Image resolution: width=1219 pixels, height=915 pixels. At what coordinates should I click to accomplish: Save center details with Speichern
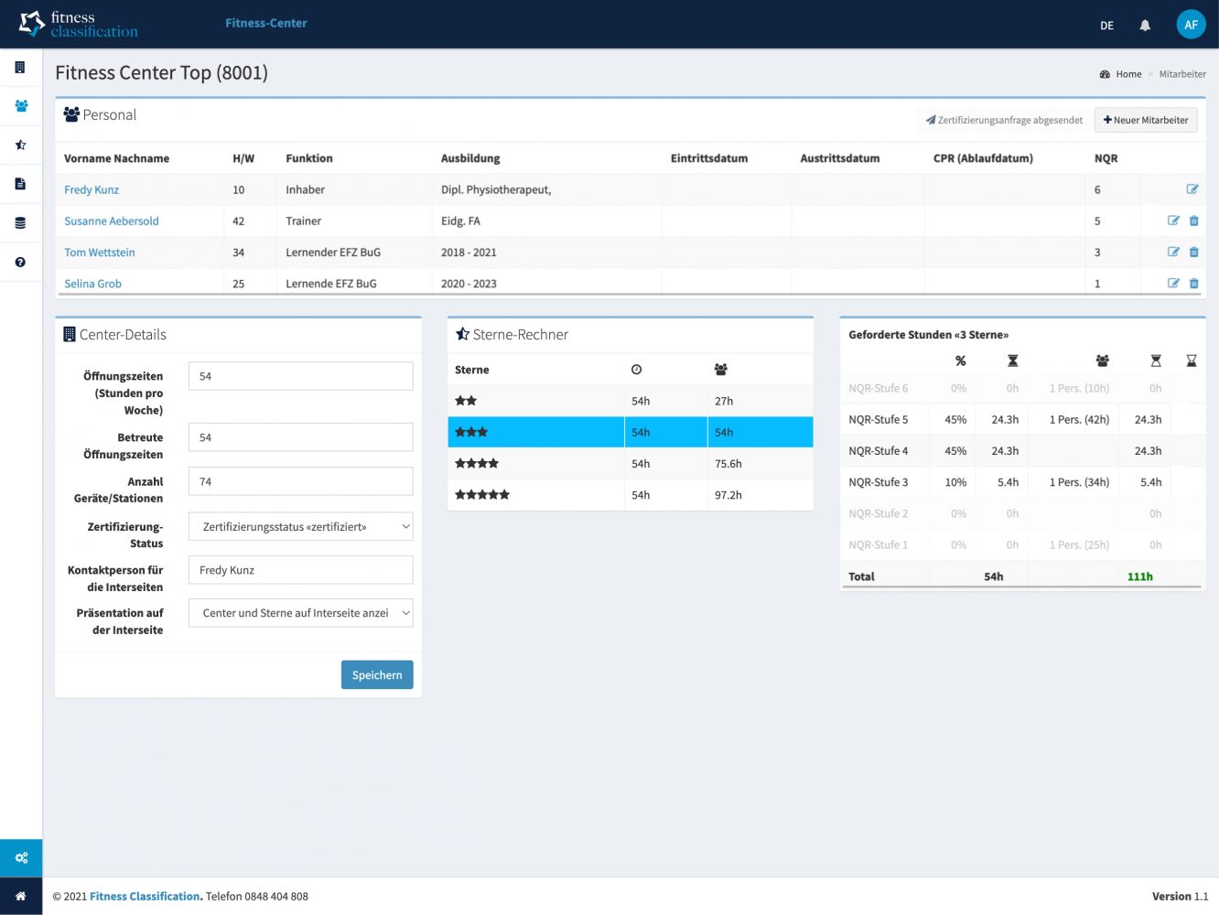click(377, 675)
